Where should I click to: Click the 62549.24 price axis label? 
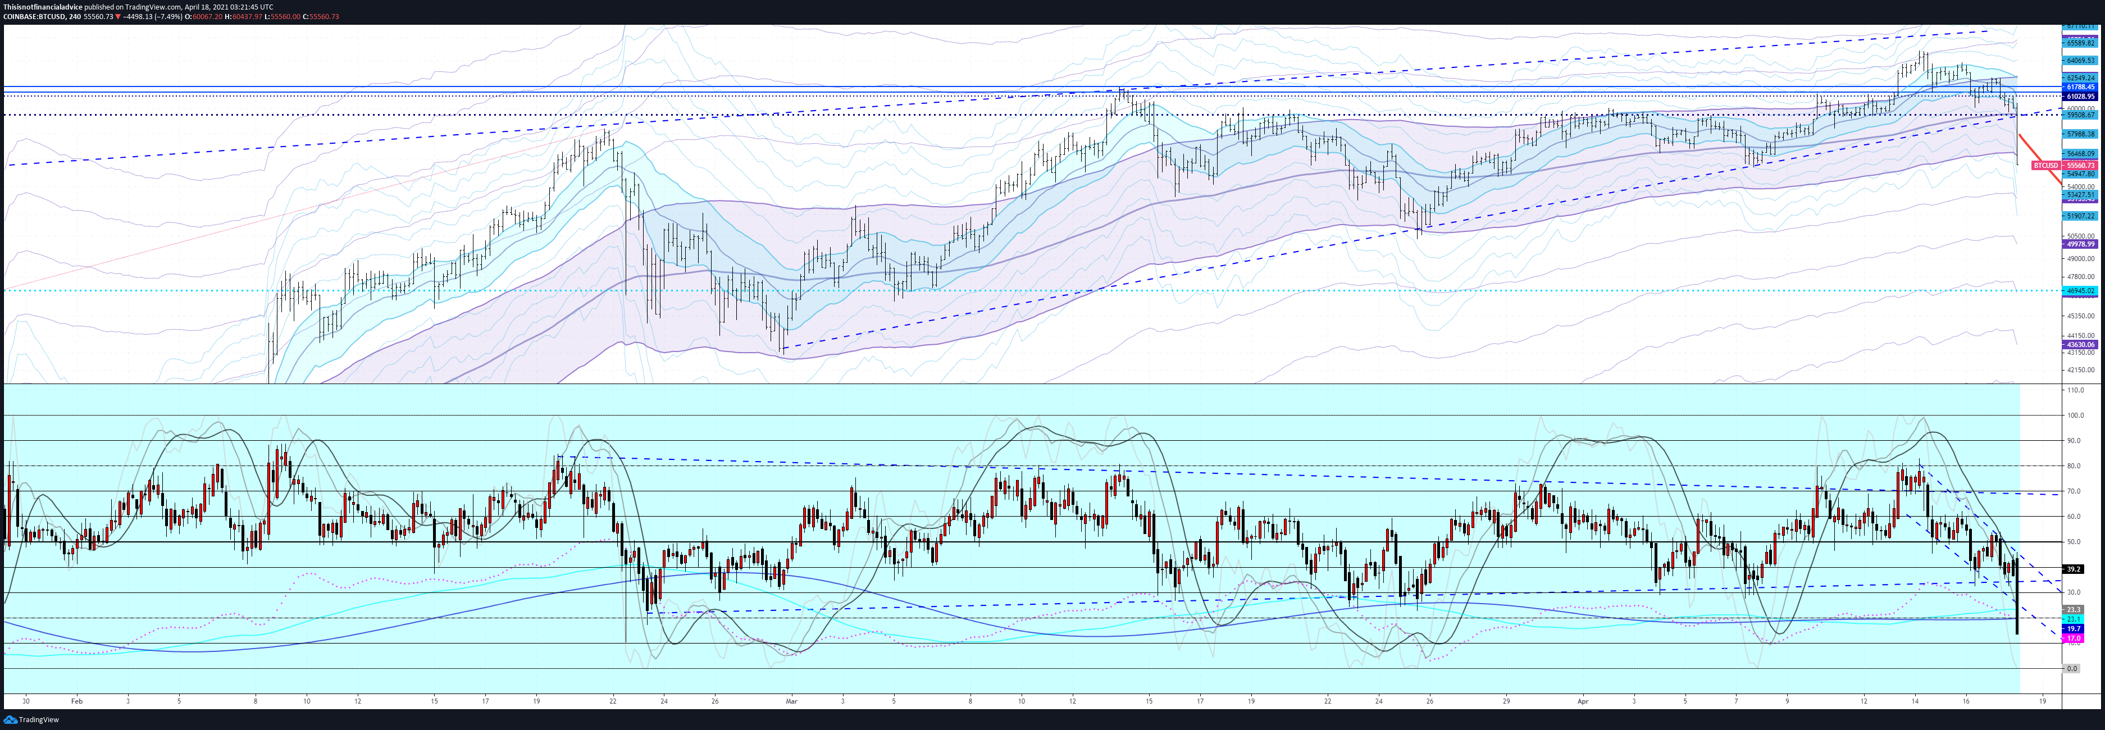(x=2080, y=77)
